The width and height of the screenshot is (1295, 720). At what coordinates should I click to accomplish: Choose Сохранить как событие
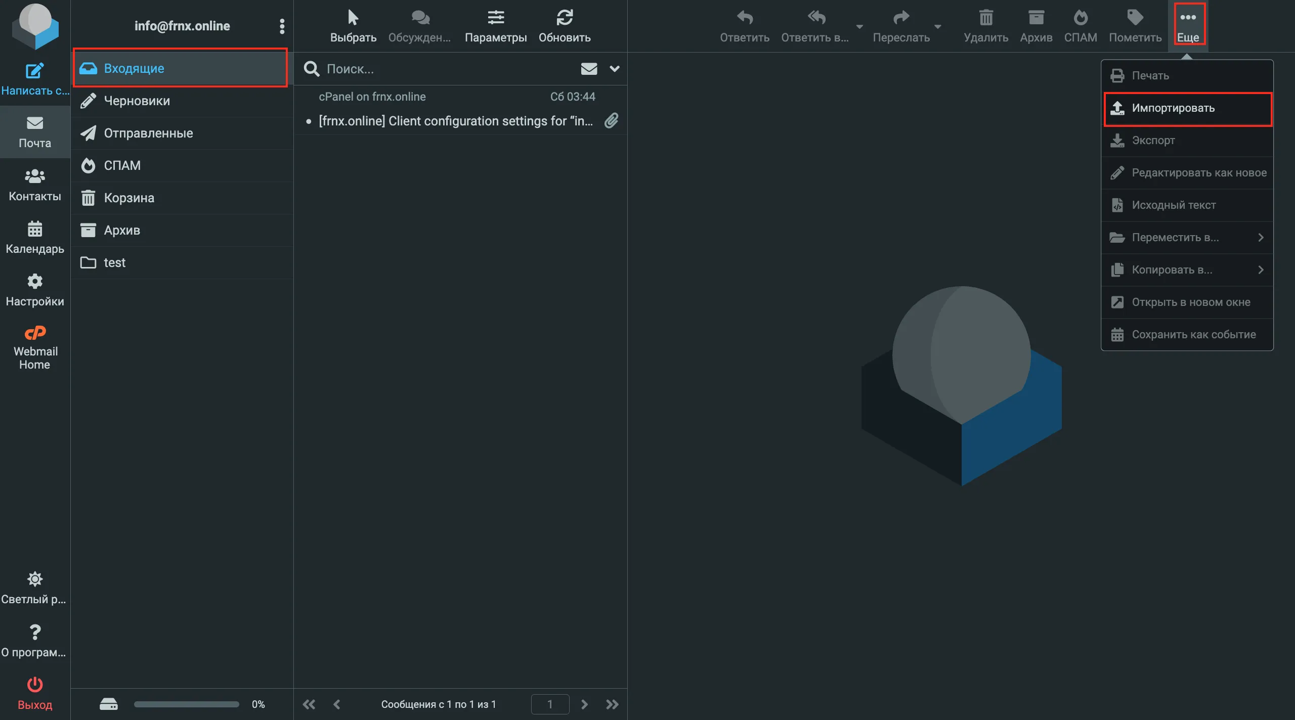point(1187,334)
